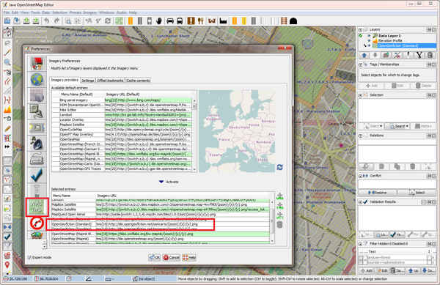
Task: Click Help in Preferences dialog
Action: pos(189,257)
